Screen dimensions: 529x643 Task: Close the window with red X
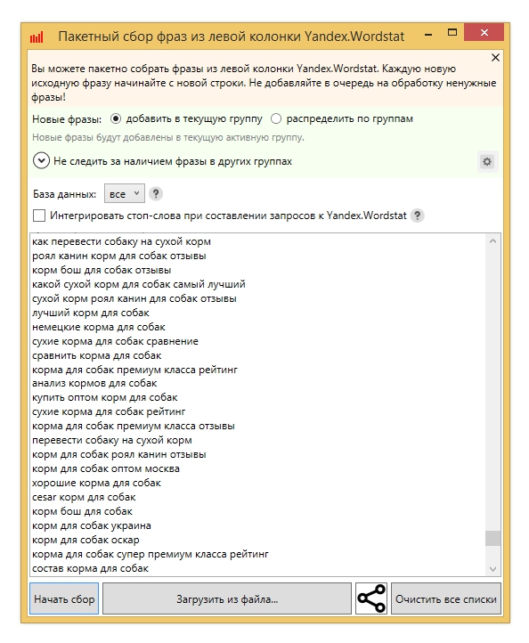[x=484, y=32]
